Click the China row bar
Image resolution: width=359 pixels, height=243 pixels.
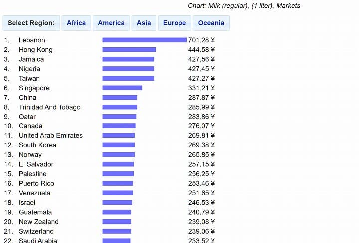[x=120, y=98]
